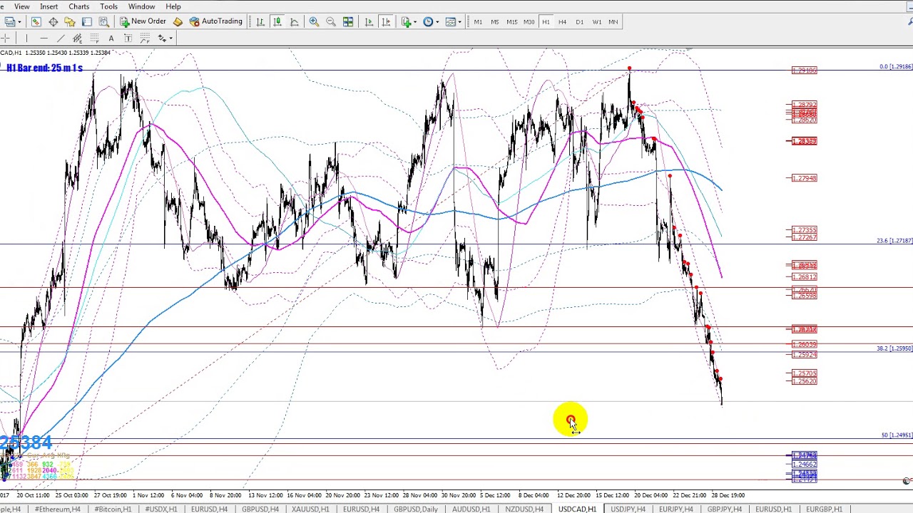Open the new chart dropdown
Image resolution: width=913 pixels, height=513 pixels.
[x=13, y=21]
